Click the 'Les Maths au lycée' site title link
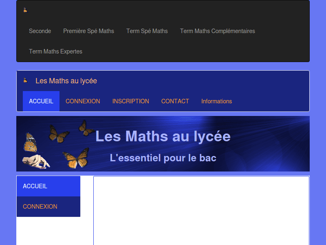This screenshot has width=326, height=245. click(66, 81)
